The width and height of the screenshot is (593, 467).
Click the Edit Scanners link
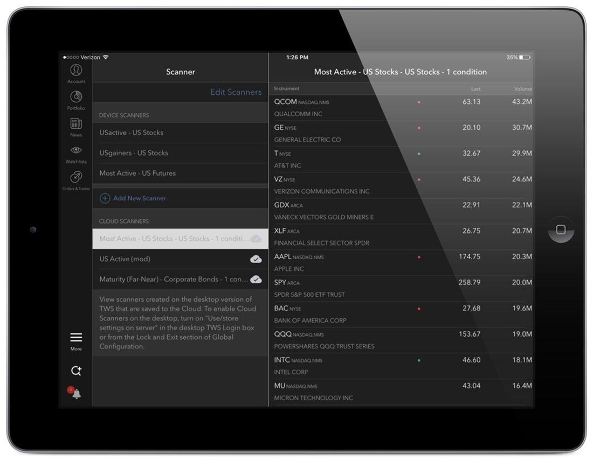[x=236, y=92]
